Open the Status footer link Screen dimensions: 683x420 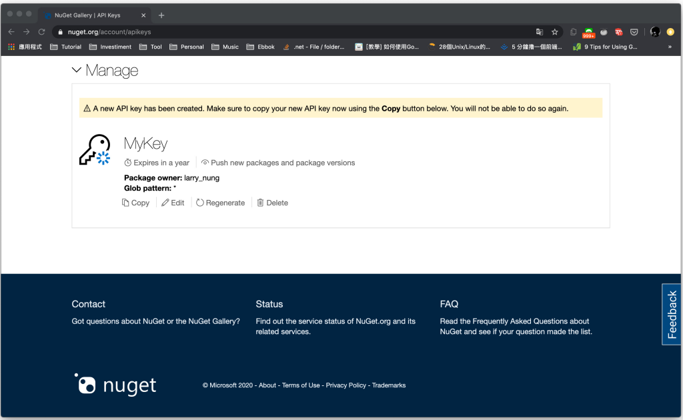click(269, 304)
